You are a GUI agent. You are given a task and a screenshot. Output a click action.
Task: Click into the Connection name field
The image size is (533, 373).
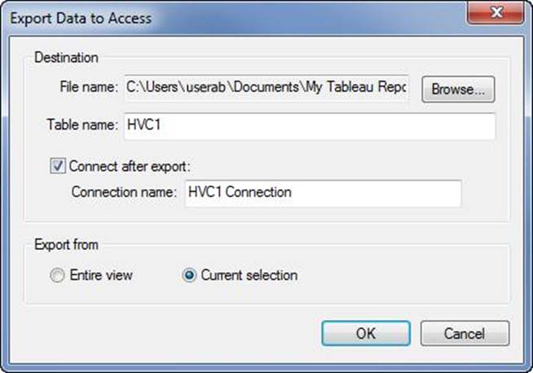point(323,193)
